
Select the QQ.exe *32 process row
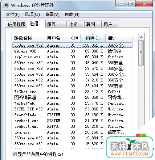tap(72, 51)
